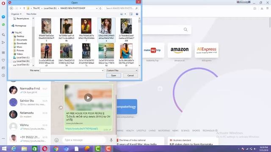Open history clock icon in sidebar

click(x=3, y=76)
